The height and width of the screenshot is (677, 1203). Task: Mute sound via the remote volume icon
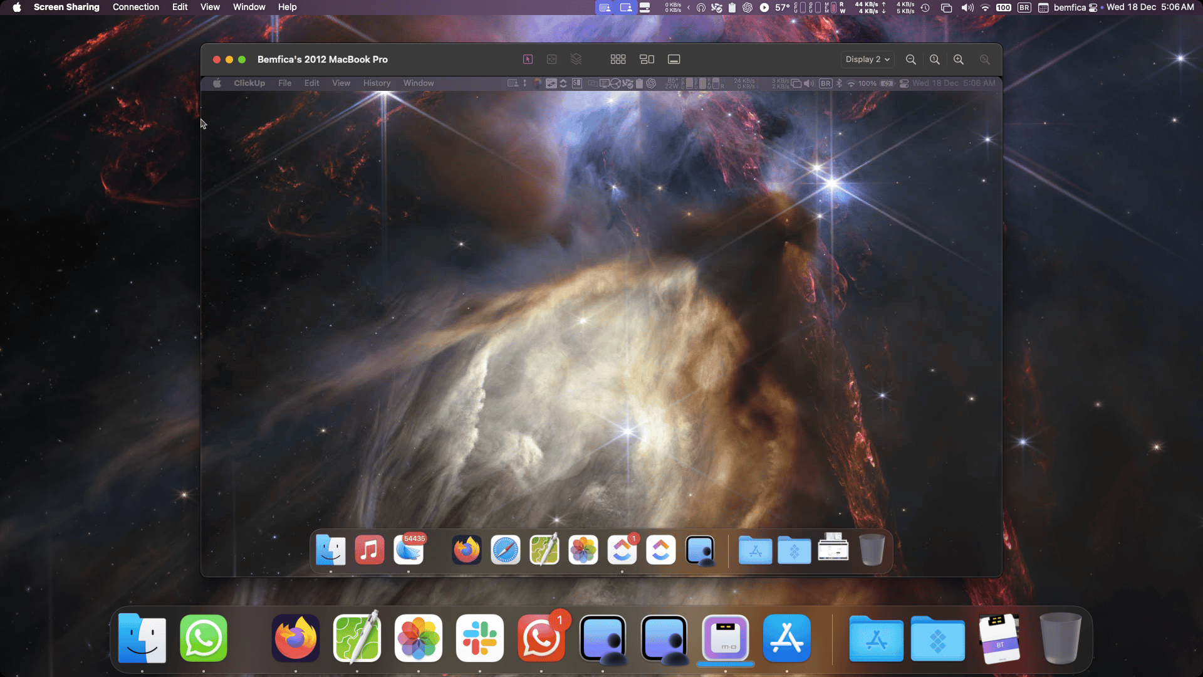click(809, 83)
